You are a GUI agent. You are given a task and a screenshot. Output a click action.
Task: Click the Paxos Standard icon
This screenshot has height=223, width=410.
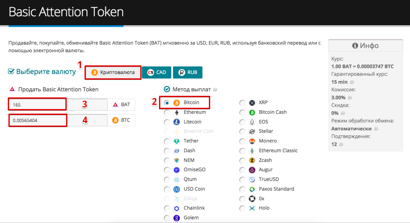coord(252,189)
